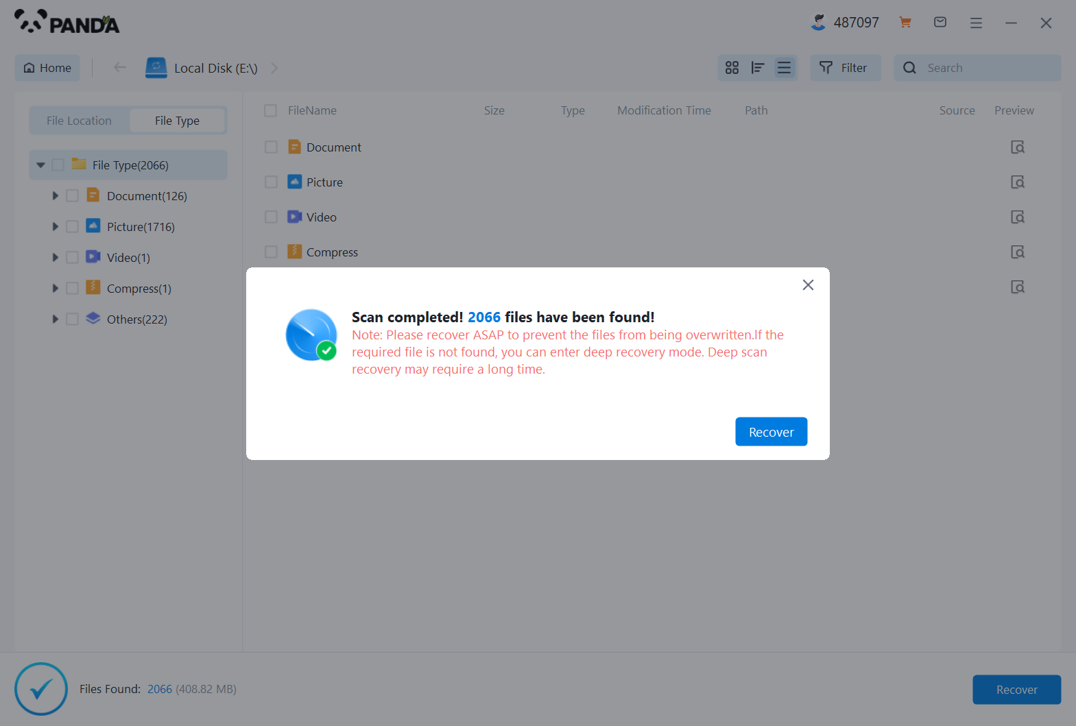This screenshot has width=1076, height=726.
Task: Click the Picture file icon in list
Action: pos(295,182)
